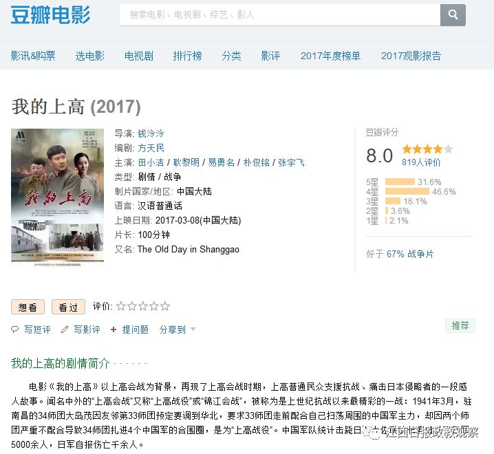Screen dimensions: 494x454
Task: Click the 5-star rating percentage bar
Action: (x=399, y=182)
